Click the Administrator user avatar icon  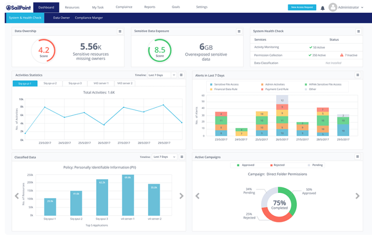point(332,7)
